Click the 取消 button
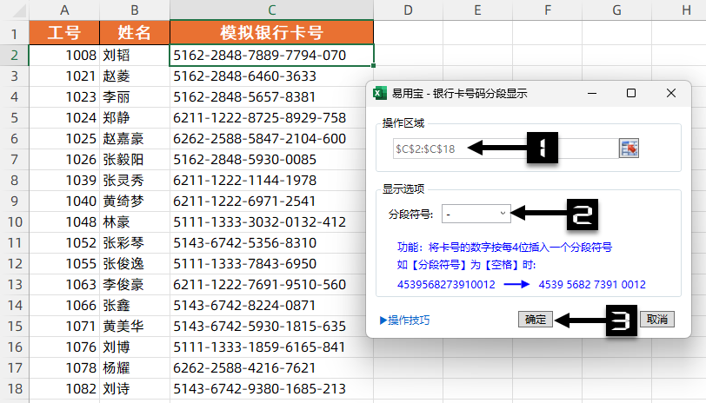The width and height of the screenshot is (706, 403). (657, 320)
